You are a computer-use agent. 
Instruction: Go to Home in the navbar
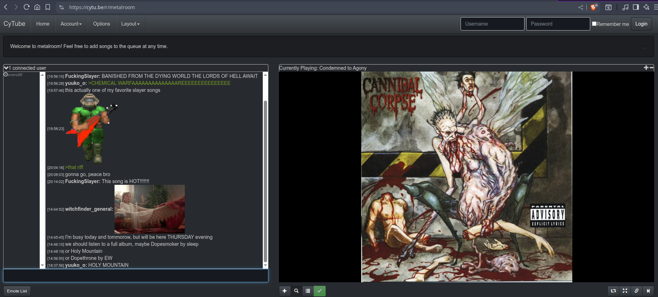tap(43, 24)
